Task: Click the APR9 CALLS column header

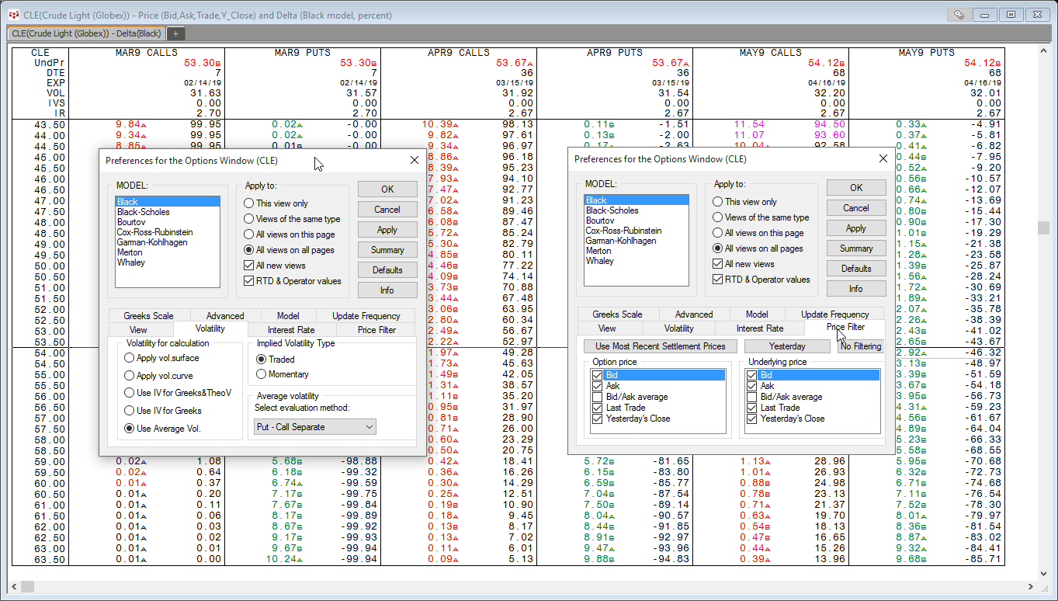Action: tap(459, 53)
